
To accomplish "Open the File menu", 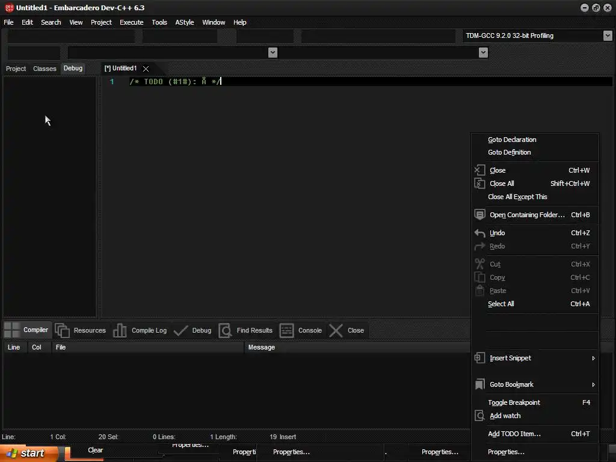I will (8, 22).
